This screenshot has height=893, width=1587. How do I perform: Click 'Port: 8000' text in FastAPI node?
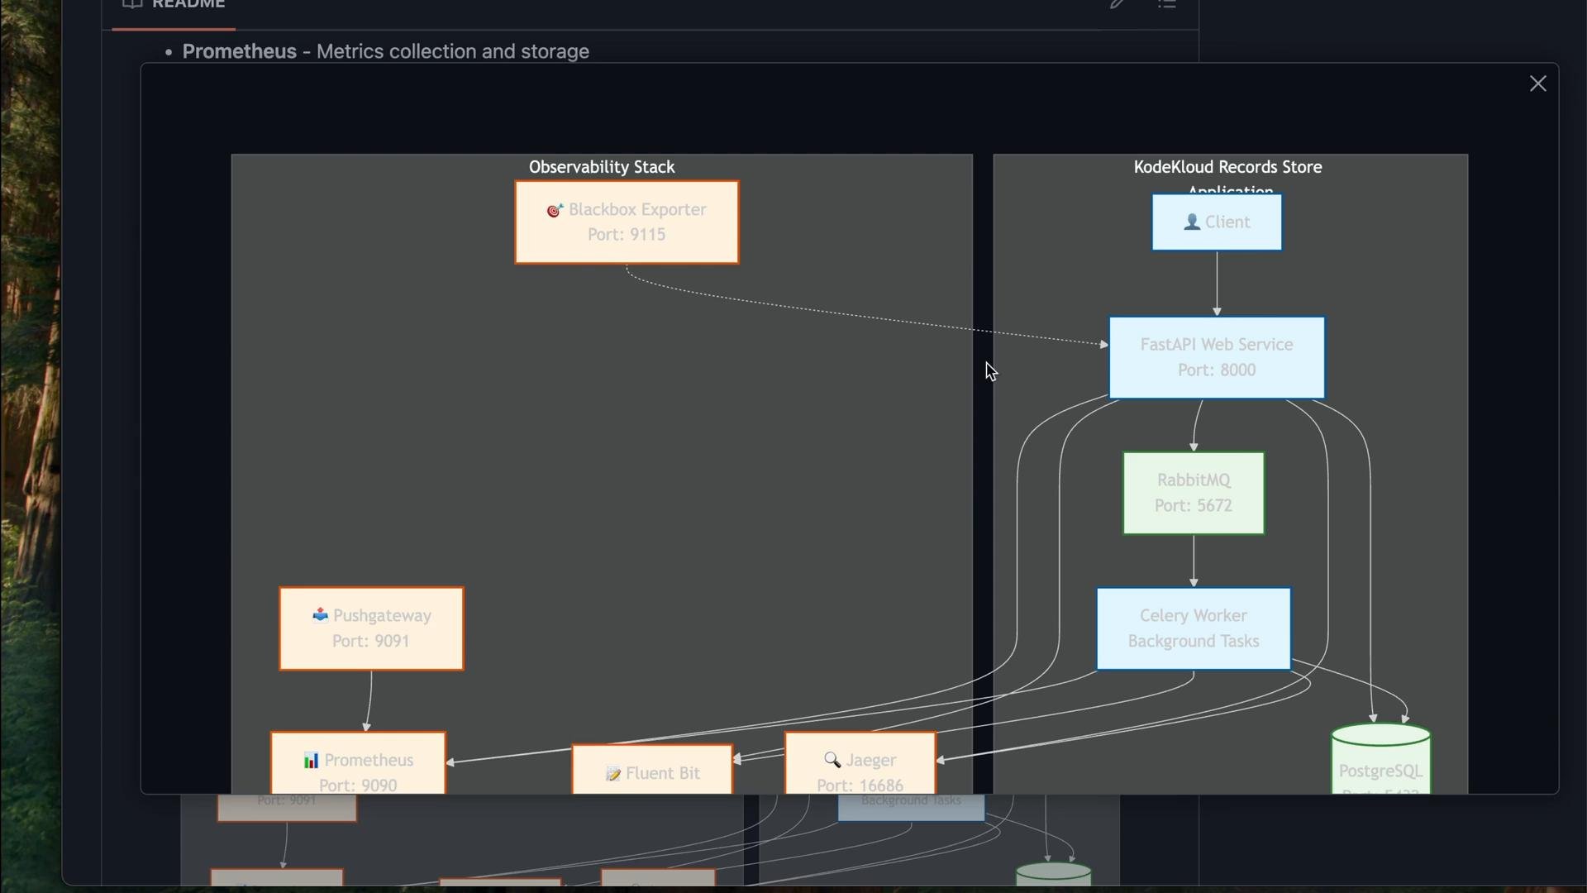(1217, 370)
